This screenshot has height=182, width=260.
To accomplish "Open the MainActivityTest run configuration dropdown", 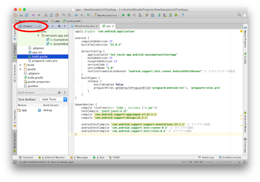I will [106, 15].
